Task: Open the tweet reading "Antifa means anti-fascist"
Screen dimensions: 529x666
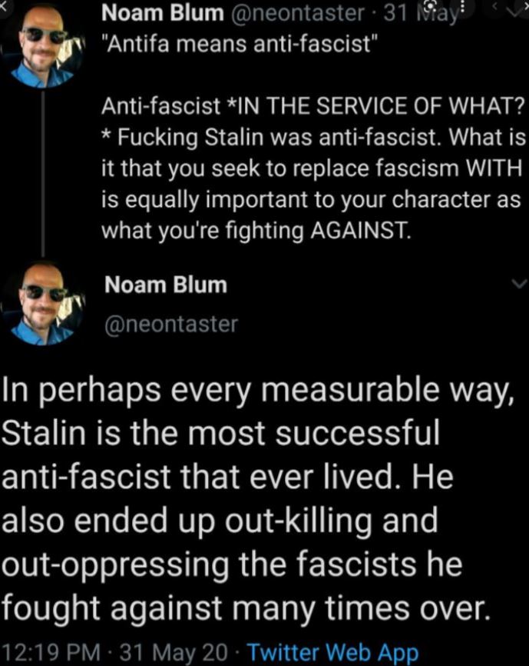Action: coord(240,43)
